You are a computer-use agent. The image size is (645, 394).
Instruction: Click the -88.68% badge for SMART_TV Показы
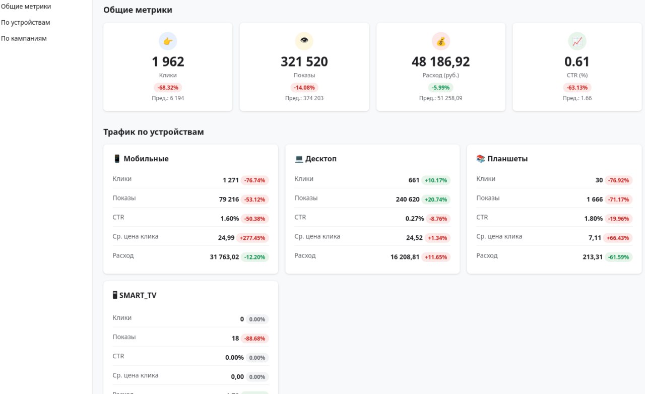click(253, 338)
